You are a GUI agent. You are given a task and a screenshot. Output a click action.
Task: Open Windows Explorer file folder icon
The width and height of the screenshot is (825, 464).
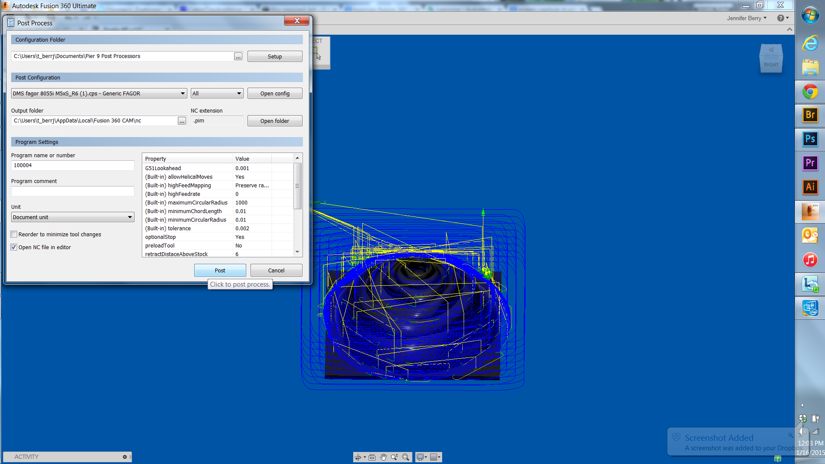(810, 67)
